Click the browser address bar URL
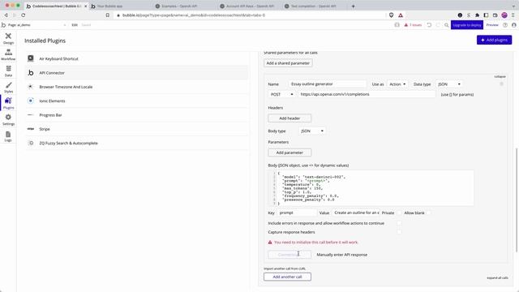 [x=194, y=15]
